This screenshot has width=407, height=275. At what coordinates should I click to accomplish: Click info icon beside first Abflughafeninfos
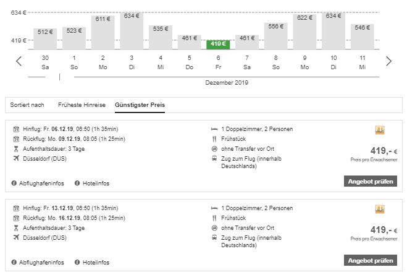[x=14, y=183]
